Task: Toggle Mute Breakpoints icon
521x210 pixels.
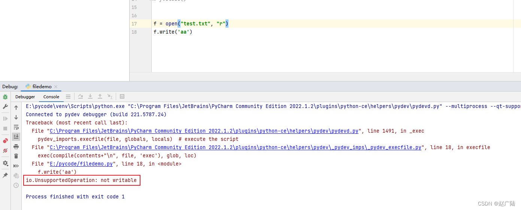Action: click(5, 151)
